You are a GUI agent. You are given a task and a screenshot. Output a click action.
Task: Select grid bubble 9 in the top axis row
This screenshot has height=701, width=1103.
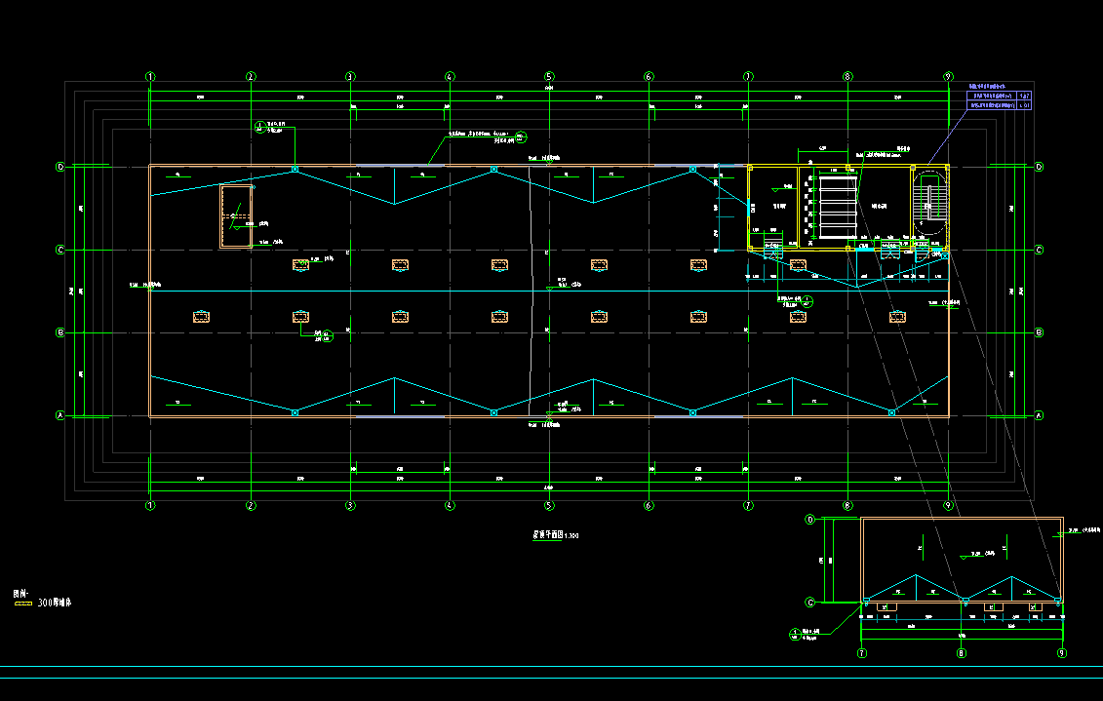pos(948,76)
